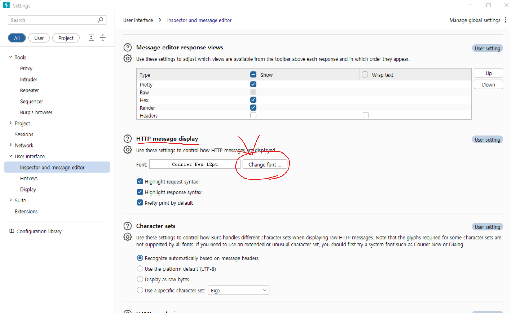Screen dimensions: 510x313
Task: Click User interface breadcrumb
Action: coord(138,20)
